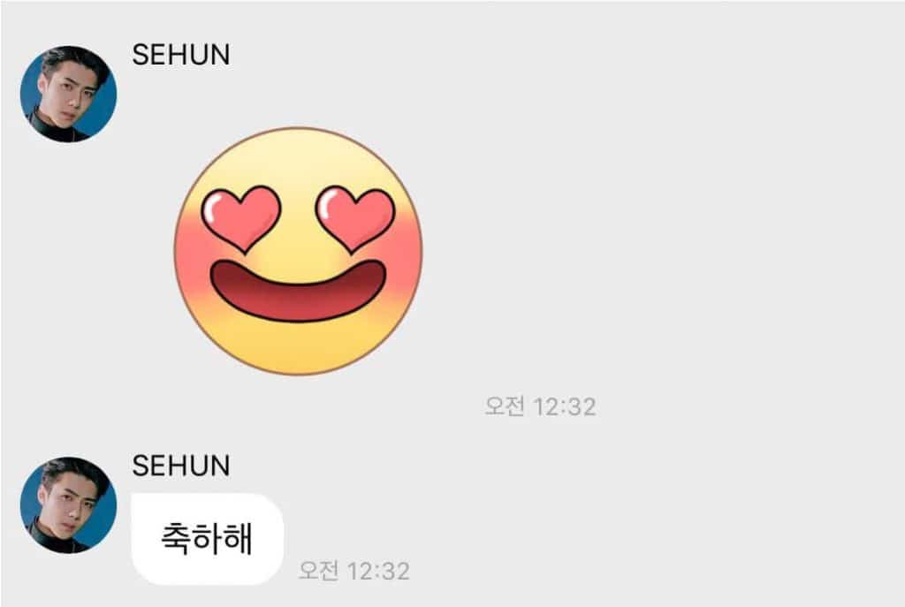Click the 축하해 text inside the bubble

207,539
